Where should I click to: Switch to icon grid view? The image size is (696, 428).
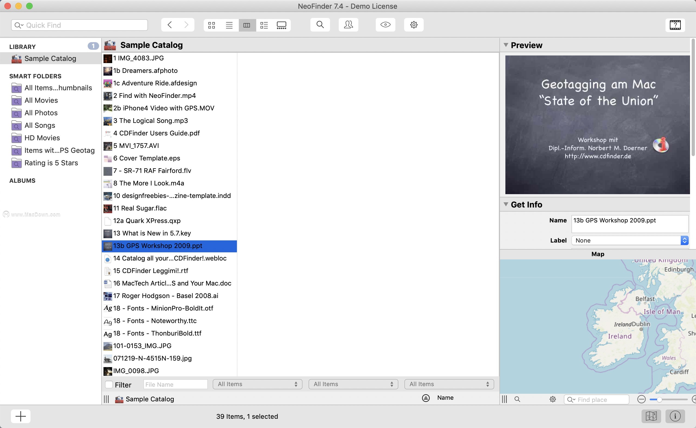[211, 25]
